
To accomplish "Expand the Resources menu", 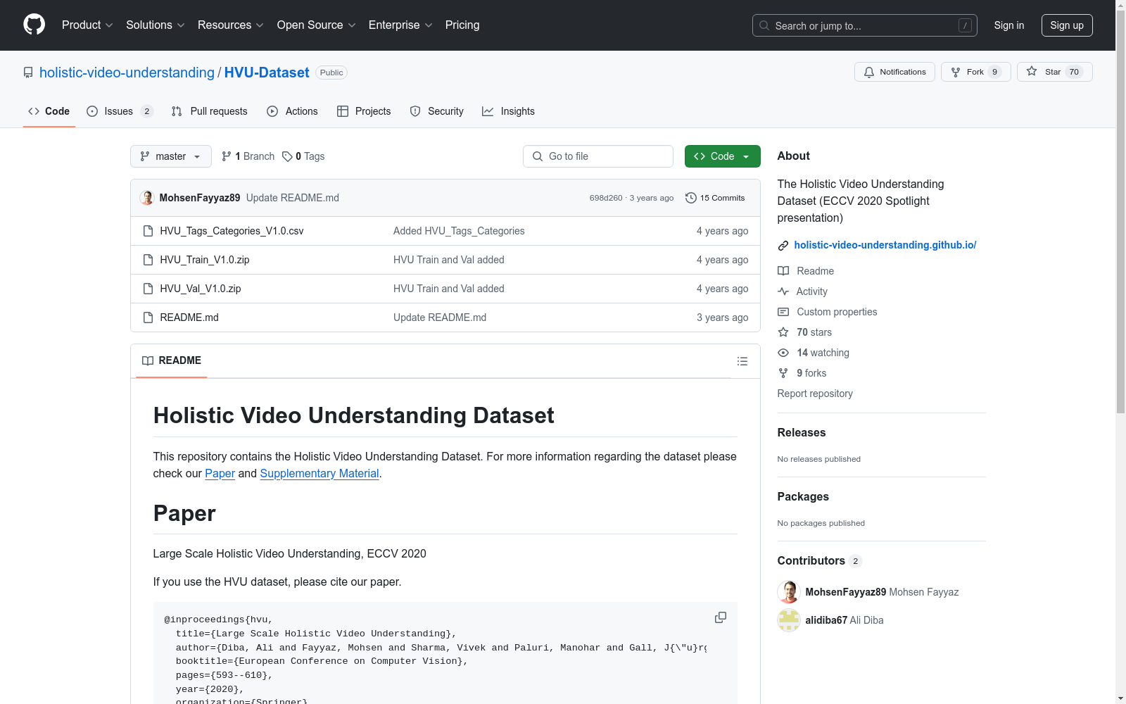I will tap(231, 25).
